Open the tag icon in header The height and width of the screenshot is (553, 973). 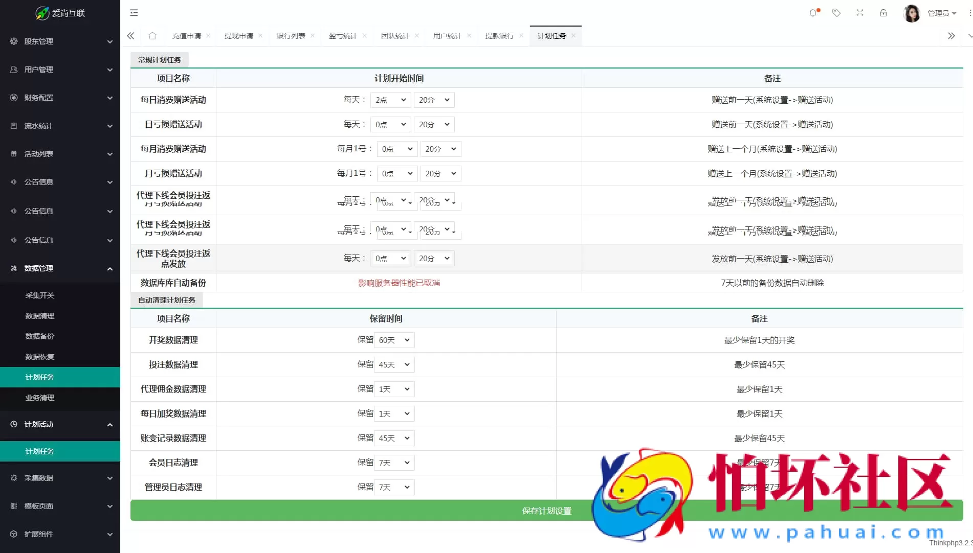point(836,13)
